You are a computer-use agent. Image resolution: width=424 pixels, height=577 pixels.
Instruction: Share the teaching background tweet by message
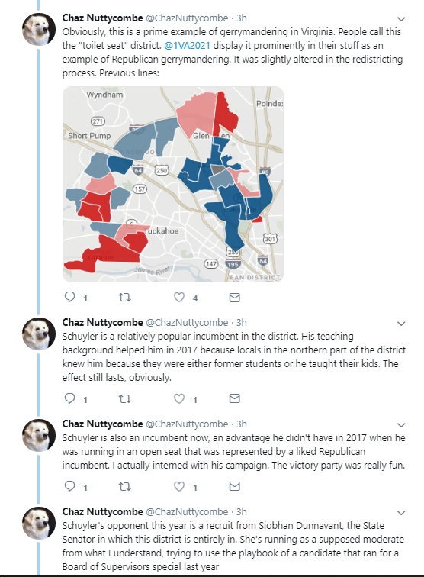point(235,398)
